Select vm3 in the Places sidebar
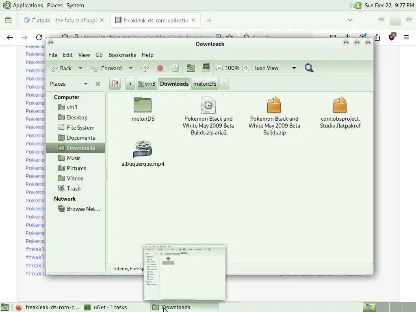The width and height of the screenshot is (416, 312). (x=76, y=107)
